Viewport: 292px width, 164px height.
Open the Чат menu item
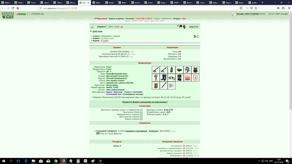coord(184,19)
